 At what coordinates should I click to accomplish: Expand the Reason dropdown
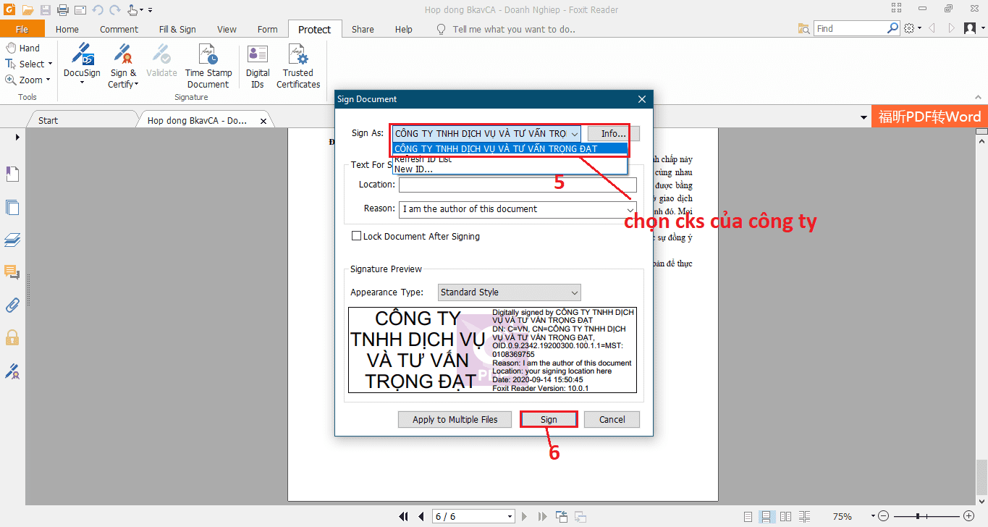(x=630, y=209)
